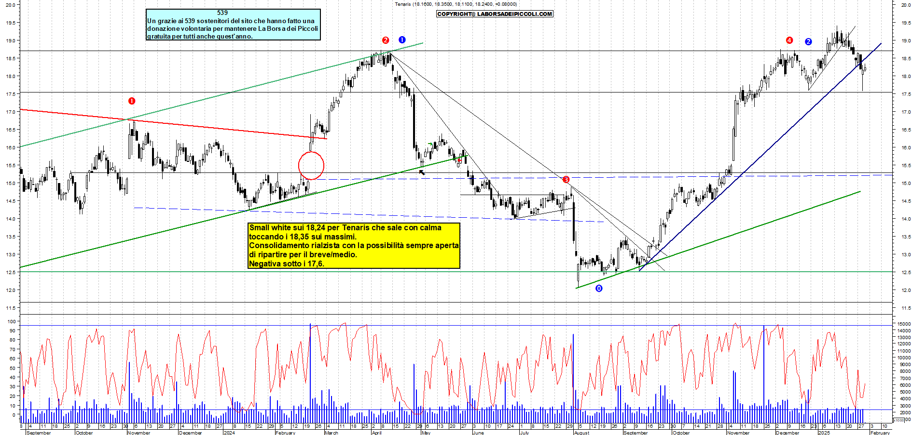The image size is (912, 435).
Task: Click the 50 oscillator label on the left scale
Action: pyautogui.click(x=13, y=368)
